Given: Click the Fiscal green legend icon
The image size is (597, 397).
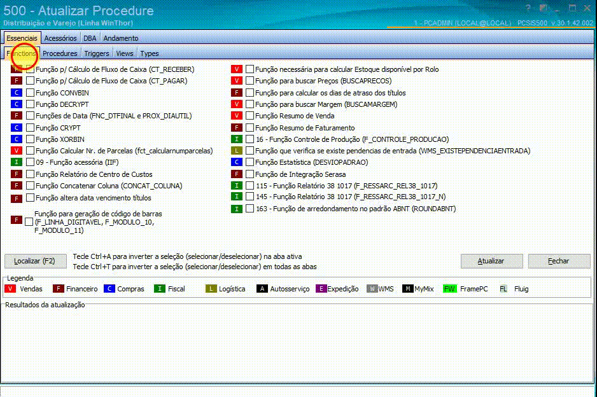Looking at the screenshot, I should tap(160, 288).
